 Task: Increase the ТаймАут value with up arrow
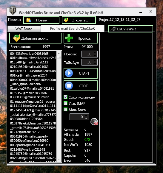(x=95, y=61)
